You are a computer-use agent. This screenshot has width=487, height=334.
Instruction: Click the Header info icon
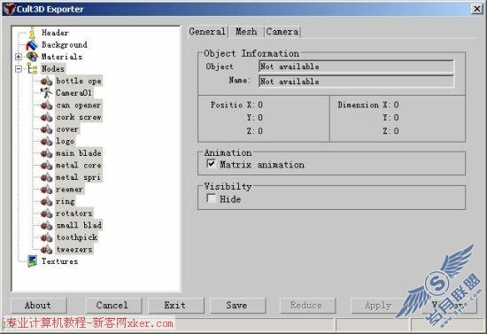[32, 32]
